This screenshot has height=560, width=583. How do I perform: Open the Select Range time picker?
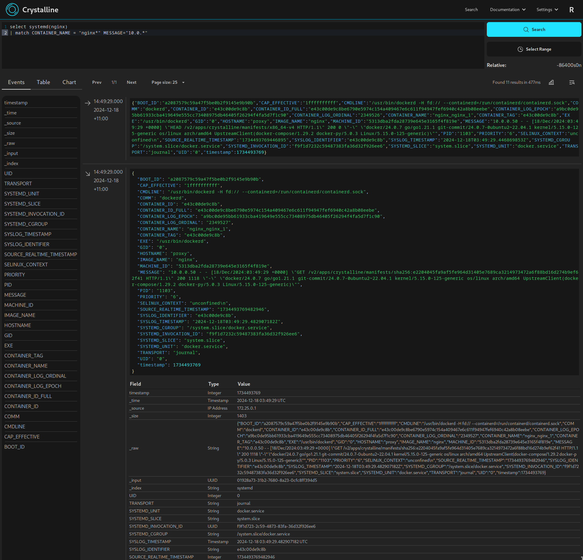[x=534, y=49]
